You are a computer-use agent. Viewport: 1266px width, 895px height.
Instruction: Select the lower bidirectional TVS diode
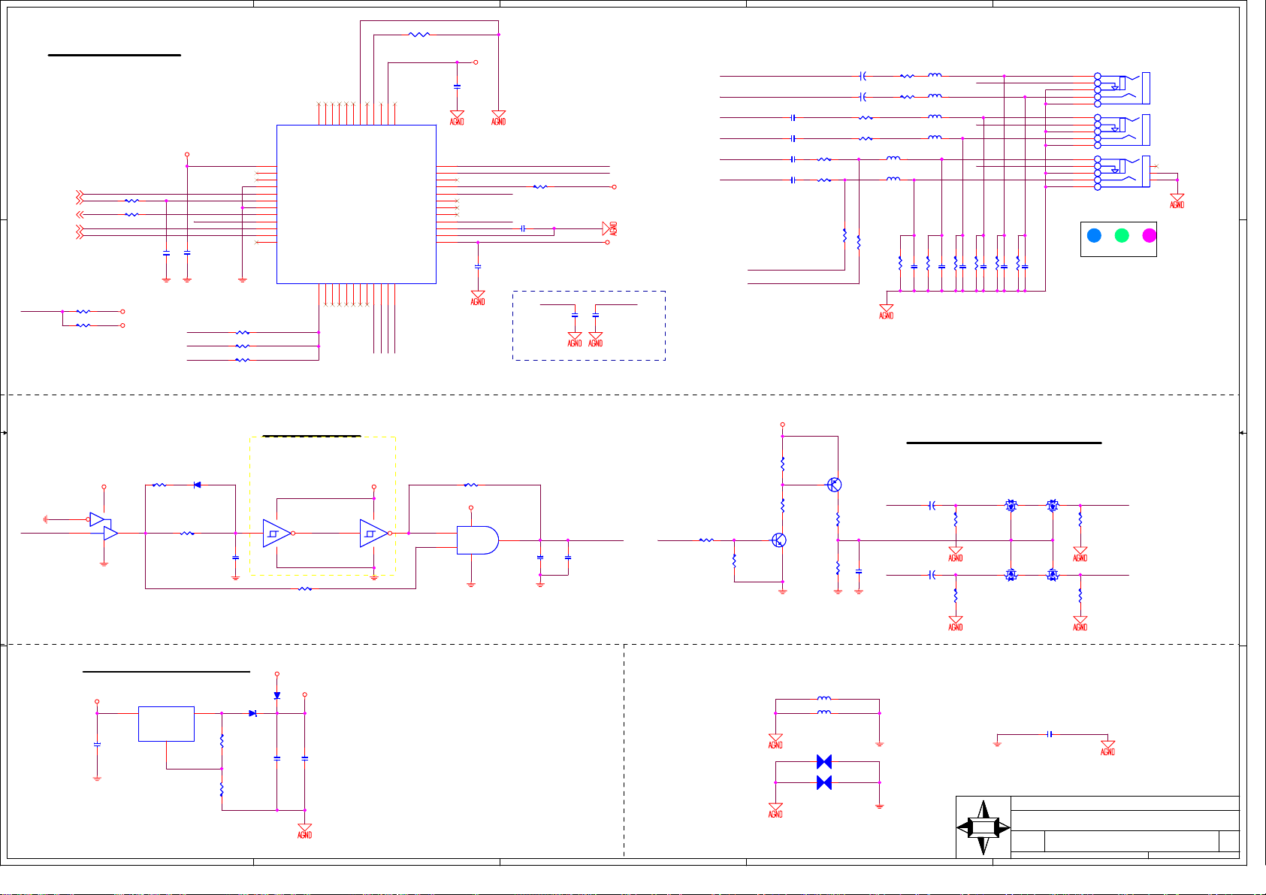point(824,783)
